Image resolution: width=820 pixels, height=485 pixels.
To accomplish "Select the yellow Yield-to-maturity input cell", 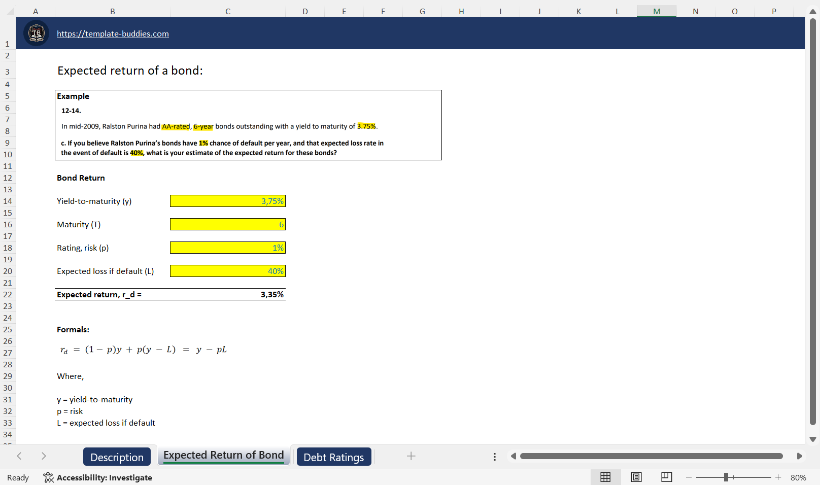I will (227, 200).
